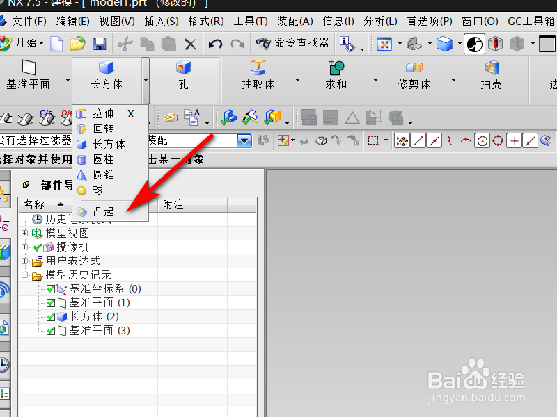557x417 pixels.
Task: Open the 插入 (Insert) menu
Action: [x=159, y=21]
